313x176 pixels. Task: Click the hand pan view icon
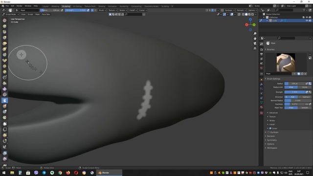click(x=255, y=38)
